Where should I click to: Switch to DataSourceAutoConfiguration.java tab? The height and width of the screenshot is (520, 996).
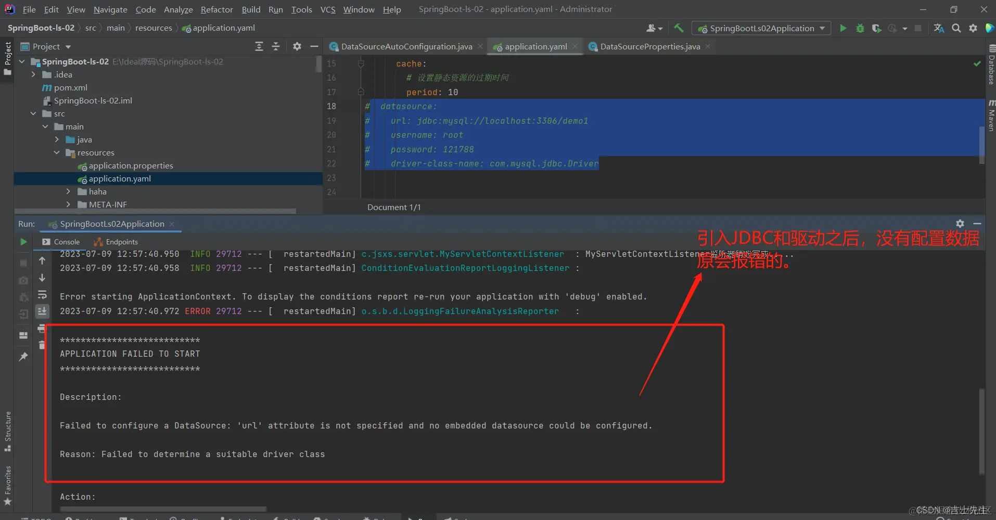coord(406,46)
